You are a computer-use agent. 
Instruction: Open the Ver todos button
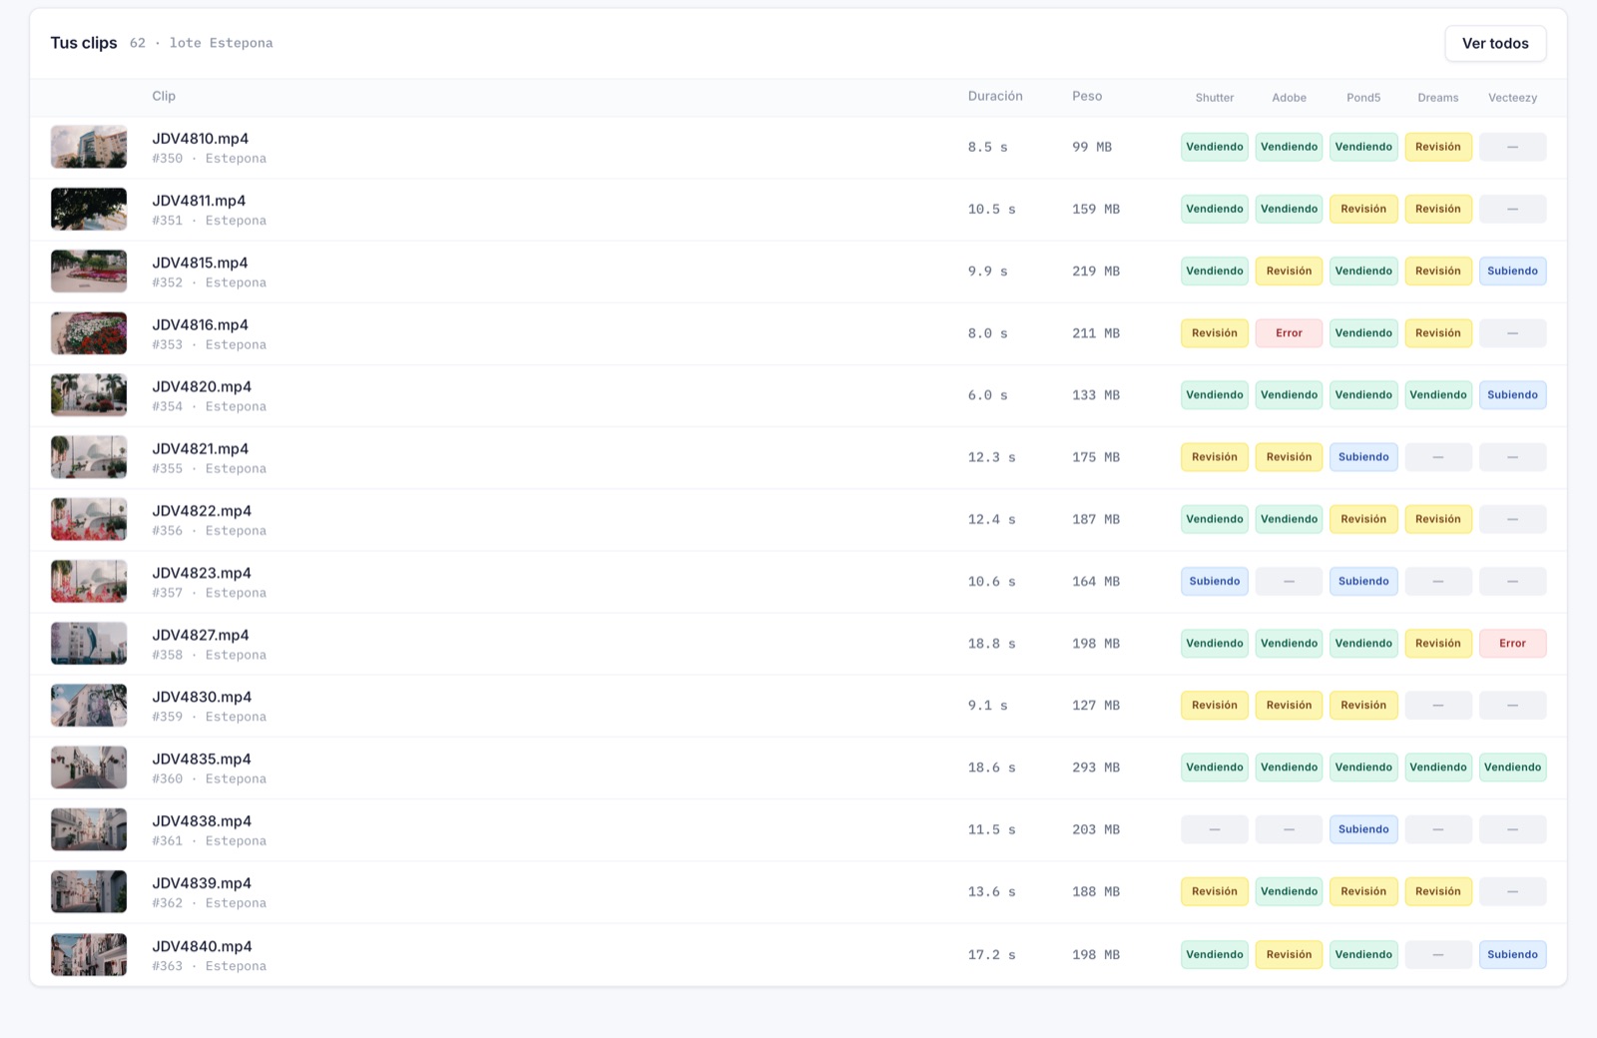click(x=1495, y=43)
